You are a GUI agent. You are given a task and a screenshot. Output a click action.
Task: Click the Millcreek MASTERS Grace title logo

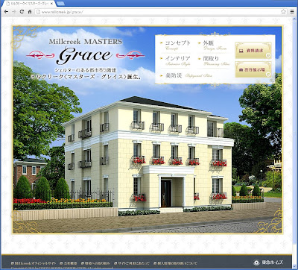pos(86,51)
